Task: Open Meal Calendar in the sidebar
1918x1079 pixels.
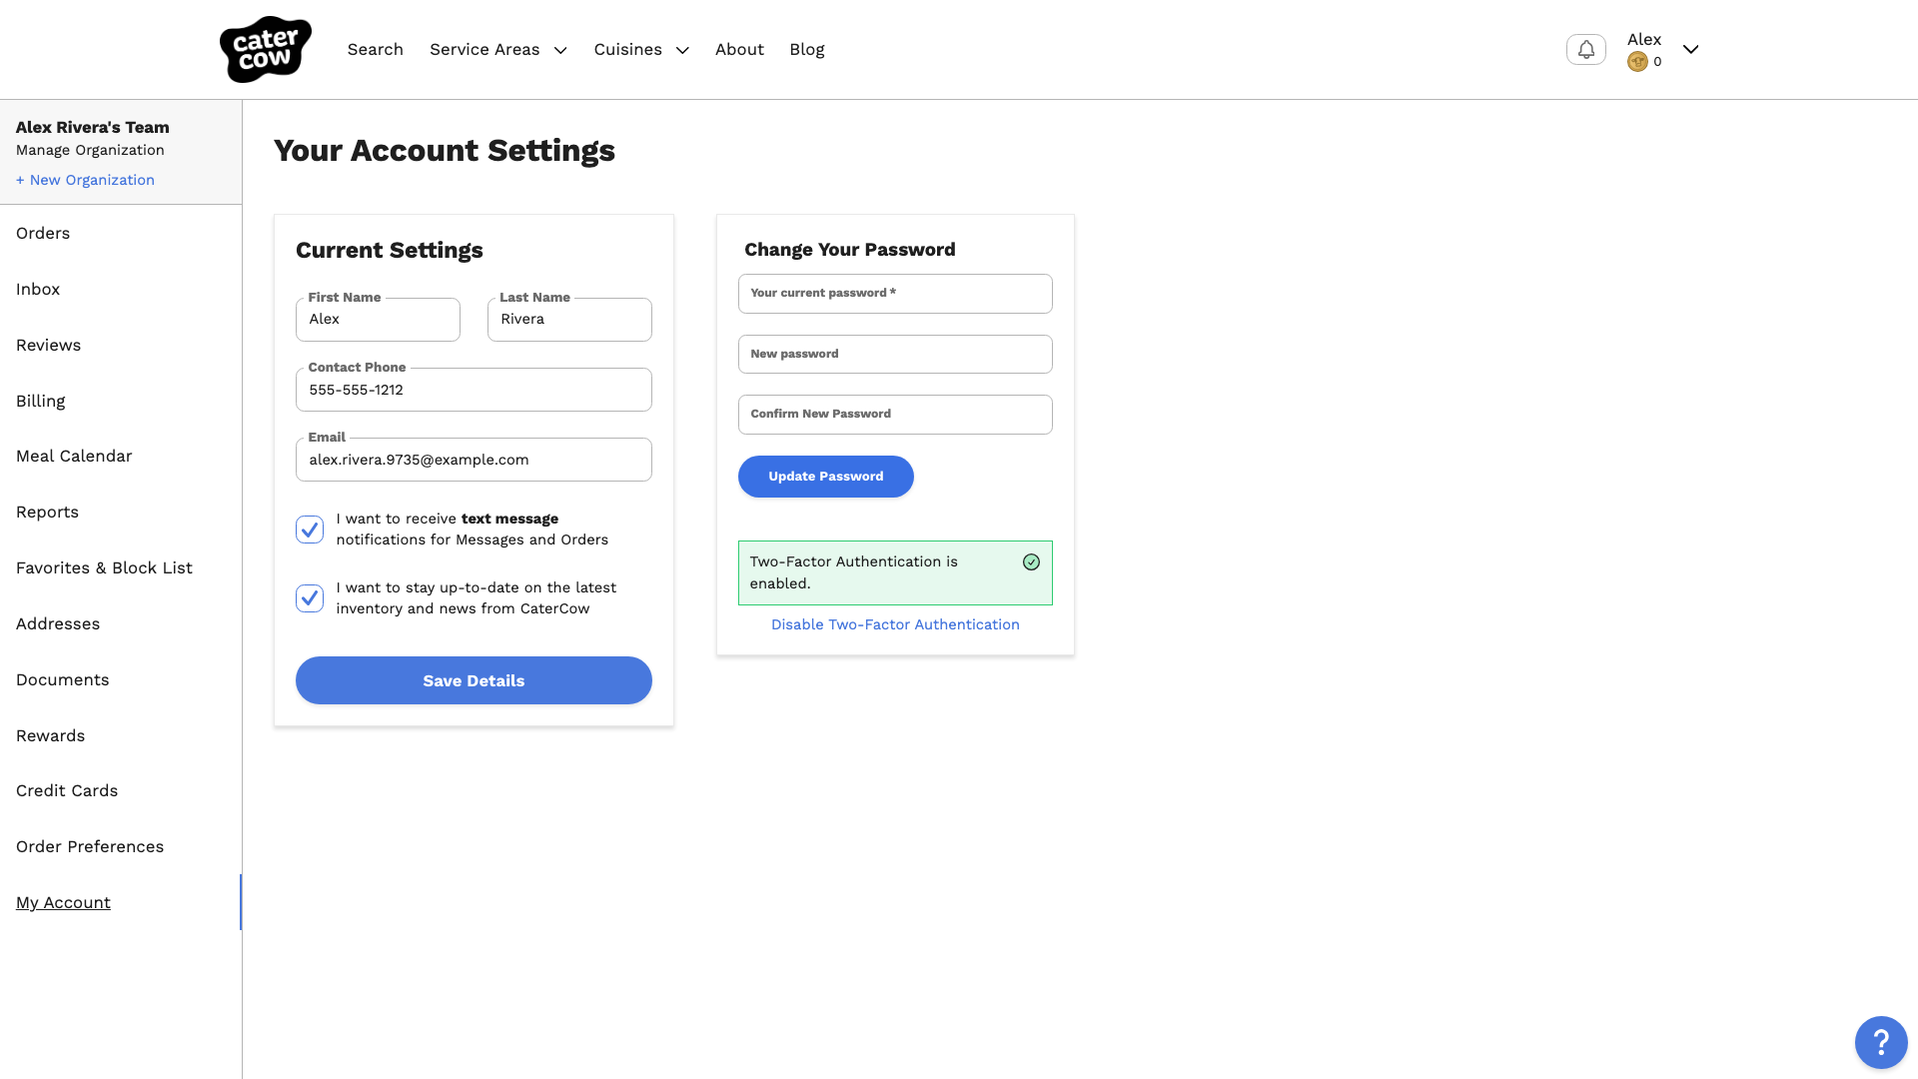Action: coord(74,456)
